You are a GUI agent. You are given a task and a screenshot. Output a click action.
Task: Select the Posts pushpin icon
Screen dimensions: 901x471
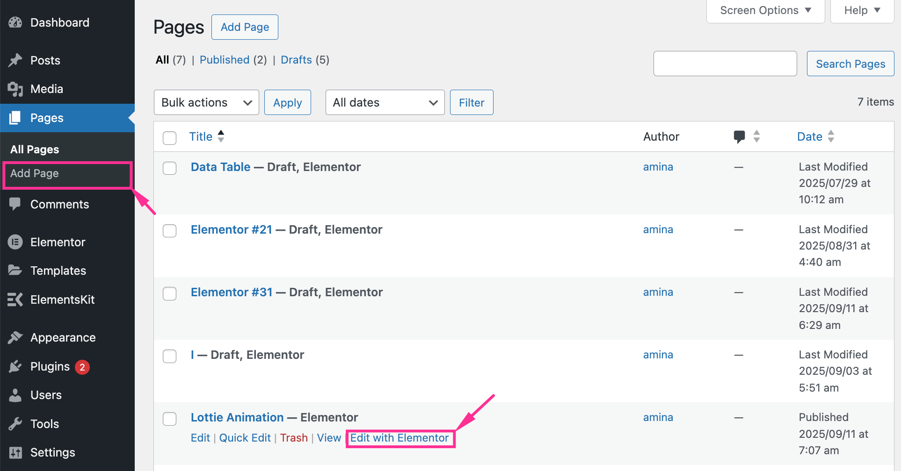click(x=15, y=60)
